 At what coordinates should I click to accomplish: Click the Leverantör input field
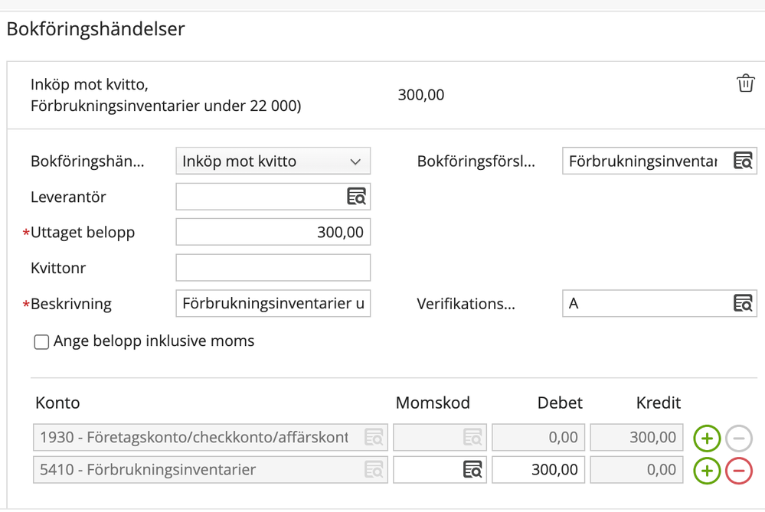(x=261, y=197)
